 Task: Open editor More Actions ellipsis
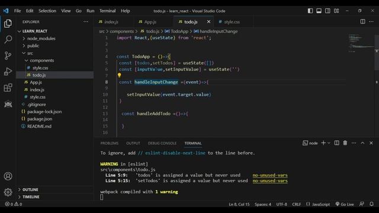point(371,21)
